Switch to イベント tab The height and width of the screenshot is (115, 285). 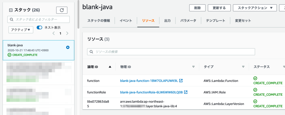coord(126,21)
